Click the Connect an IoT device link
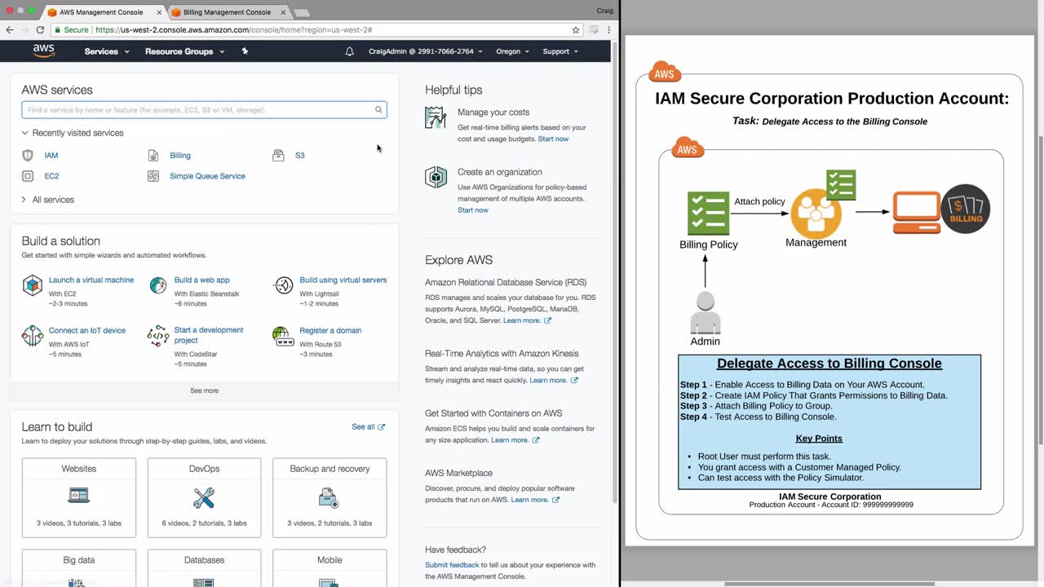This screenshot has width=1044, height=587. pos(87,330)
